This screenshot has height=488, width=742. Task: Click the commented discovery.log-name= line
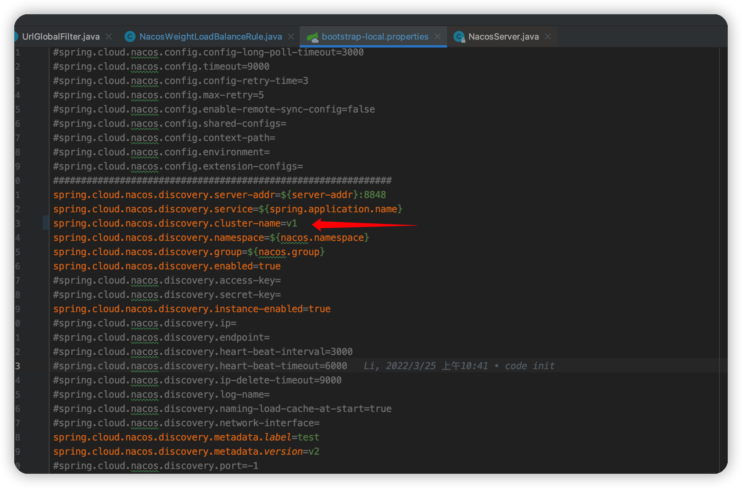161,395
